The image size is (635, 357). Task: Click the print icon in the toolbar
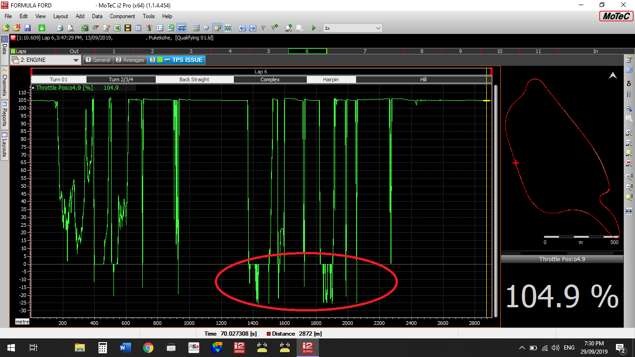pyautogui.click(x=60, y=28)
